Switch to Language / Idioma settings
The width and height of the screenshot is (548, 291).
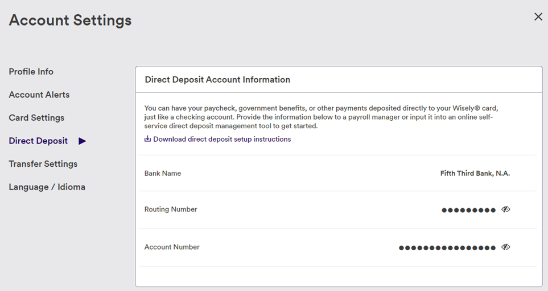(47, 187)
